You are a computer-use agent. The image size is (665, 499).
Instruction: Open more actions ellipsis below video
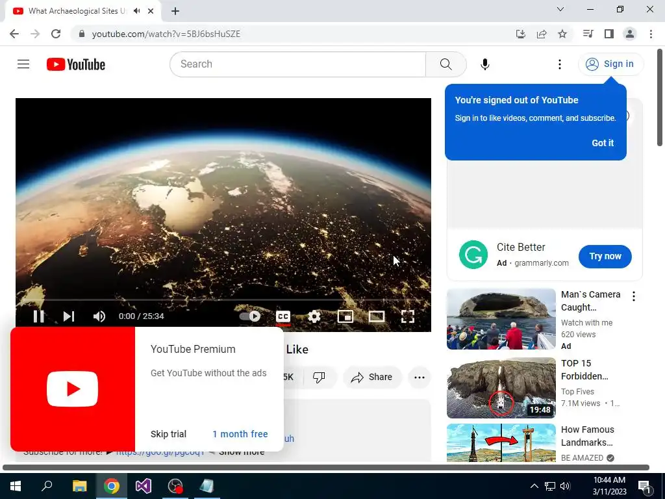[420, 377]
